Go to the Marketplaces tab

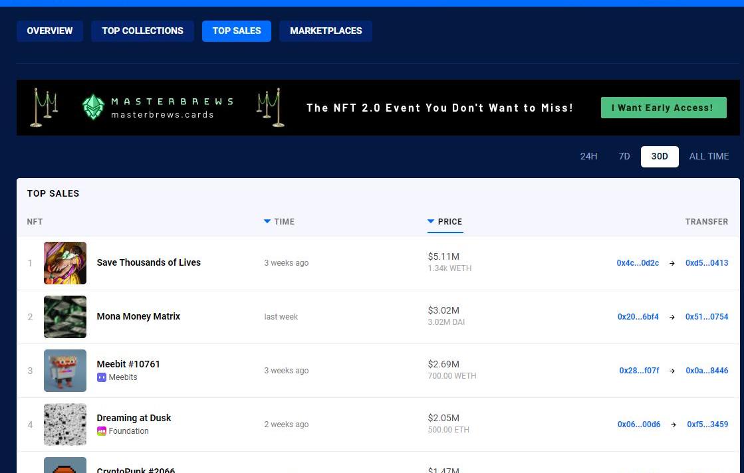pos(326,31)
